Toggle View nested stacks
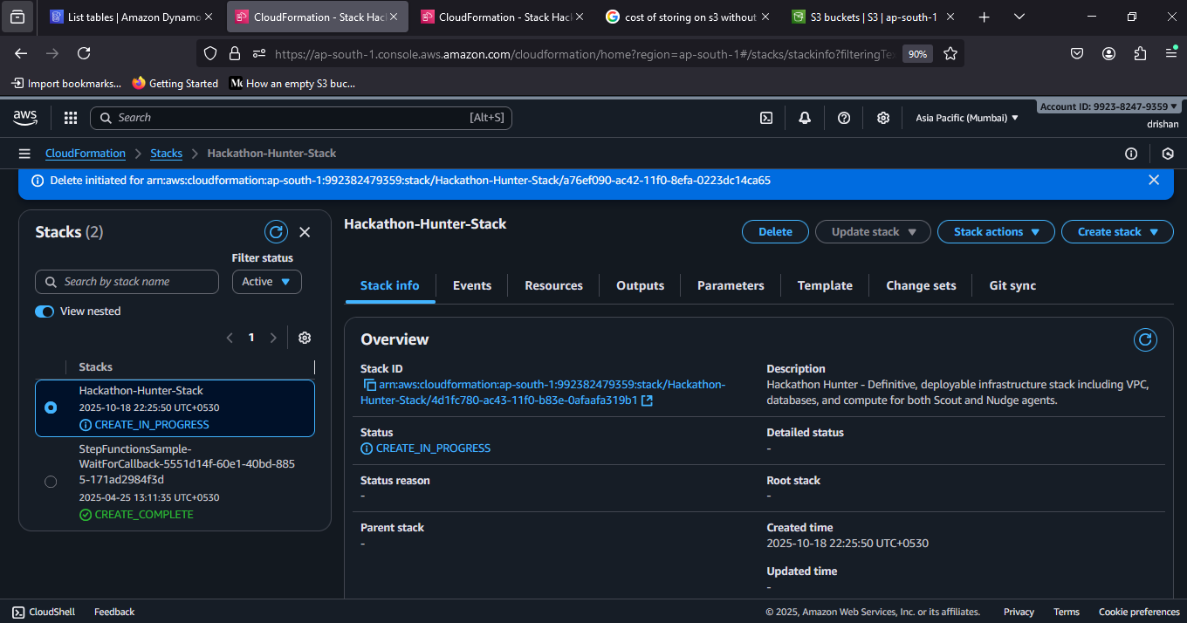 45,311
